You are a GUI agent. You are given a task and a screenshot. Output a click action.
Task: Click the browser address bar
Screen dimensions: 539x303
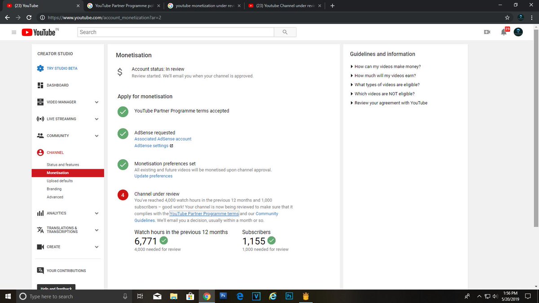(x=269, y=18)
